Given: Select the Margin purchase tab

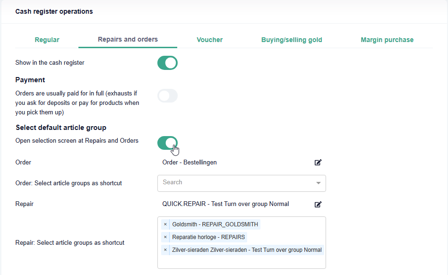Looking at the screenshot, I should pyautogui.click(x=387, y=40).
